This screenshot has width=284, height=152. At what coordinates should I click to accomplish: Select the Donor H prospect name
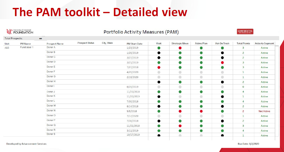[51, 81]
